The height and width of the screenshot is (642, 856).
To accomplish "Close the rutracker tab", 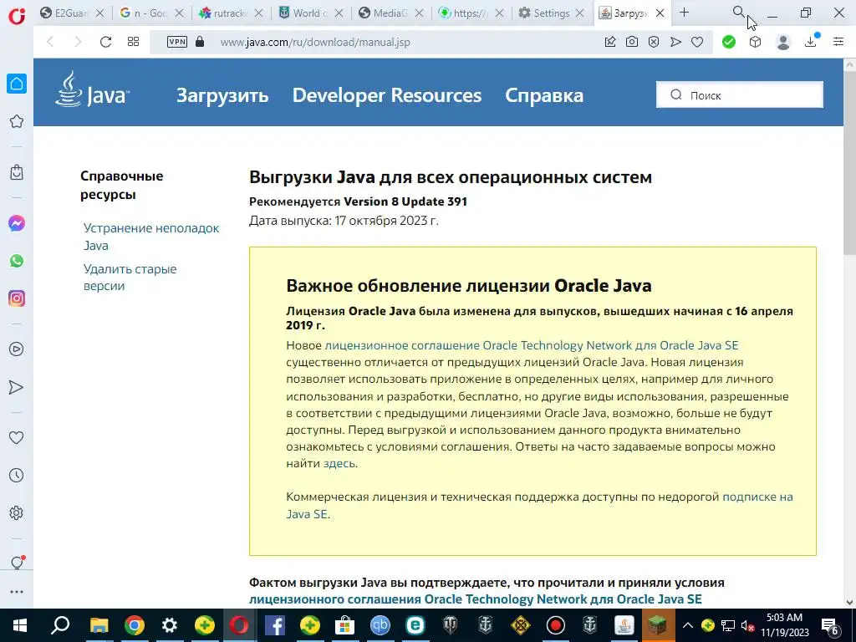I will [259, 13].
